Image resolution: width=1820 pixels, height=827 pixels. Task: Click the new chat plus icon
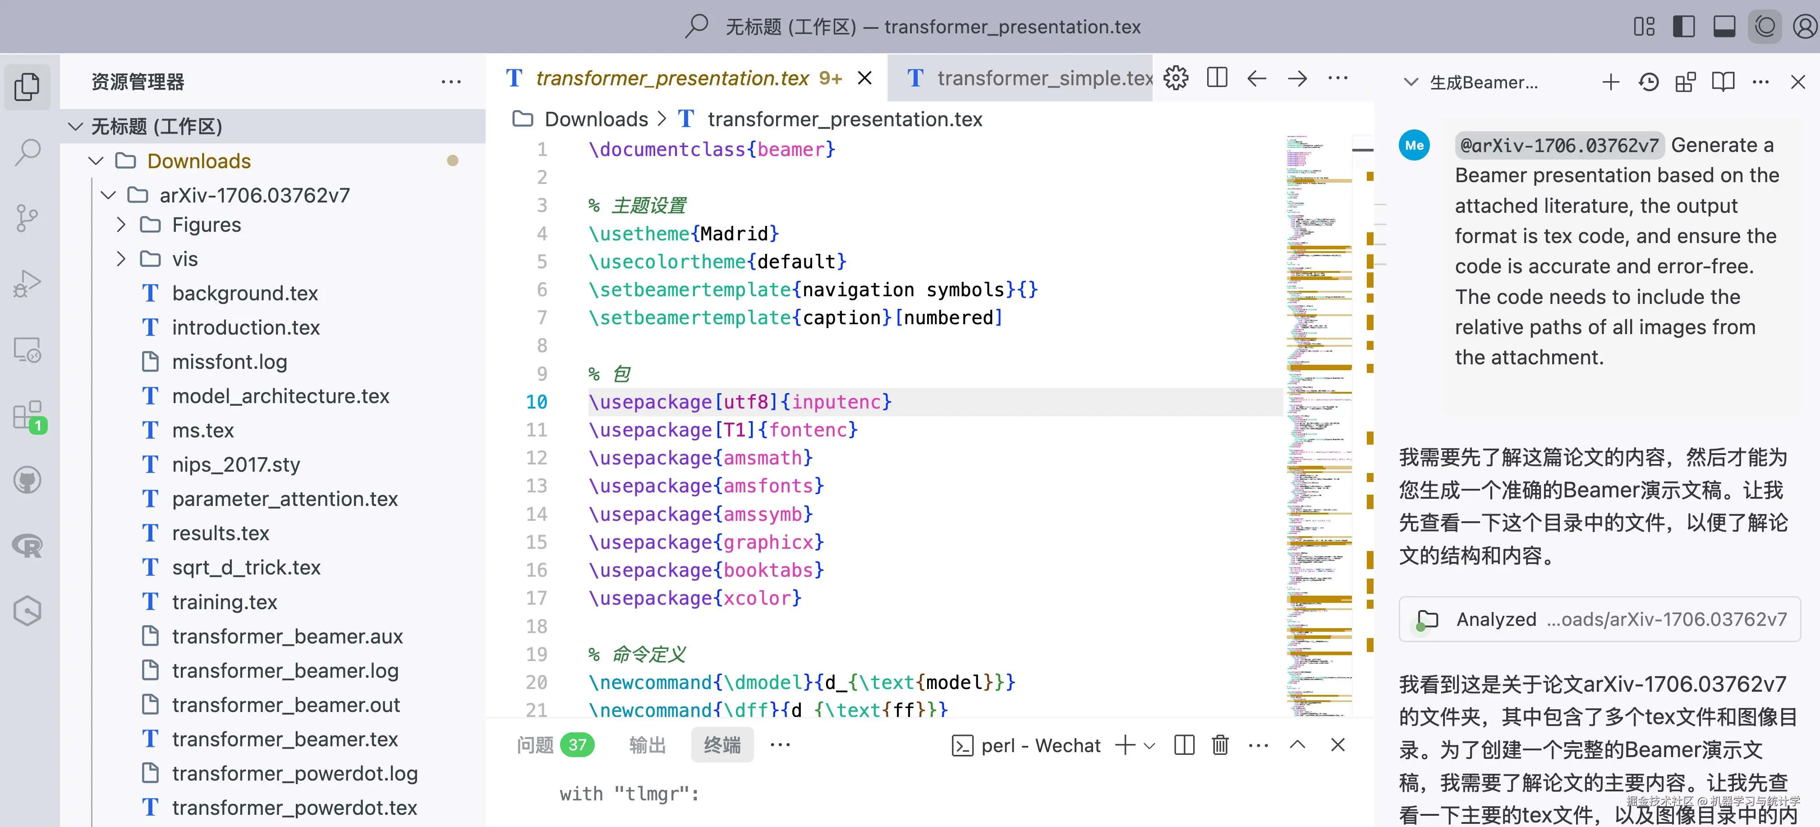[1610, 83]
